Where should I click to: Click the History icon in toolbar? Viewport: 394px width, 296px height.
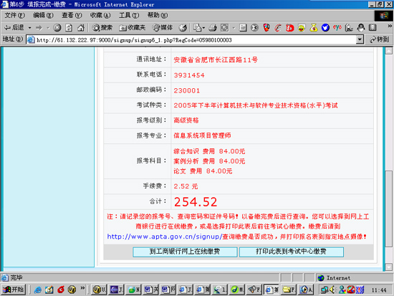pyautogui.click(x=183, y=28)
